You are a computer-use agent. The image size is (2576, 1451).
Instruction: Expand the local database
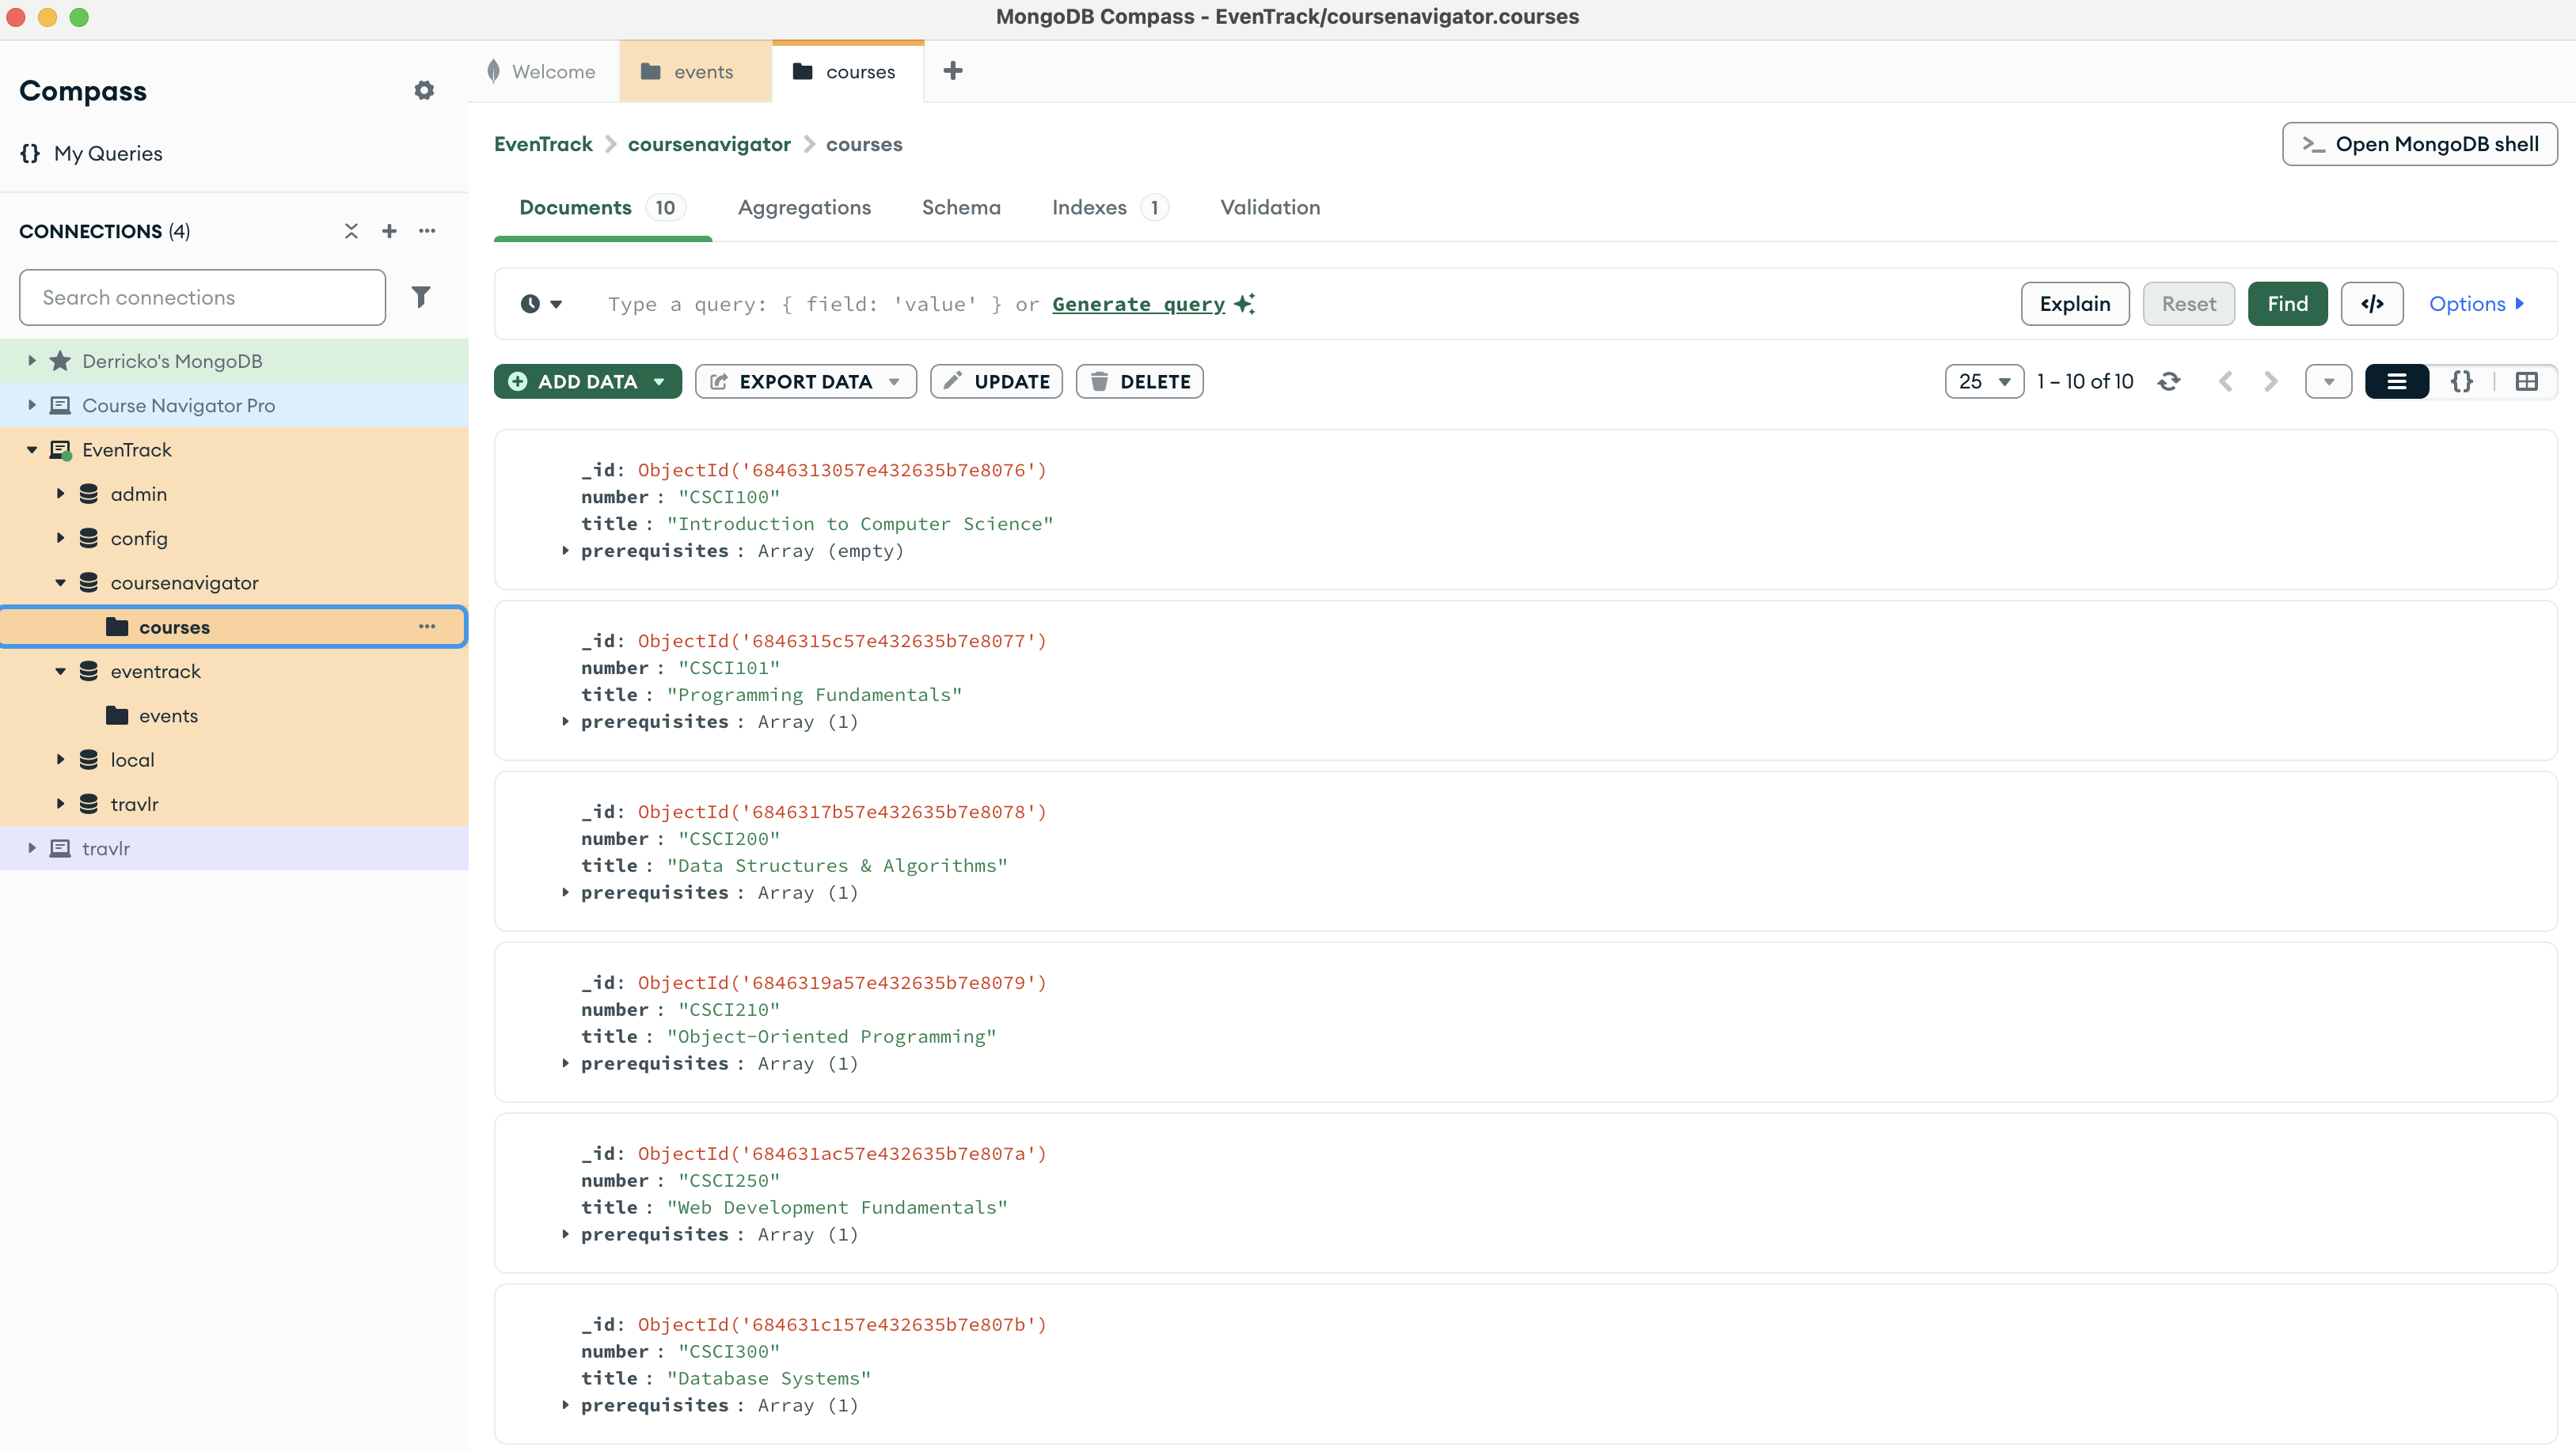(60, 760)
